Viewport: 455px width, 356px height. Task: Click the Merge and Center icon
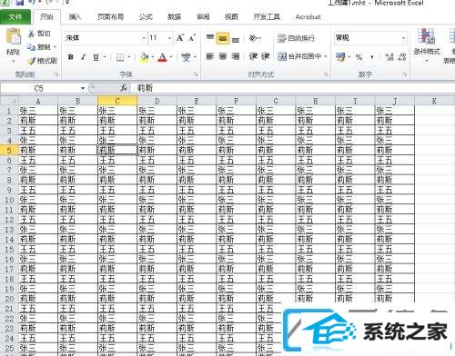pos(282,56)
